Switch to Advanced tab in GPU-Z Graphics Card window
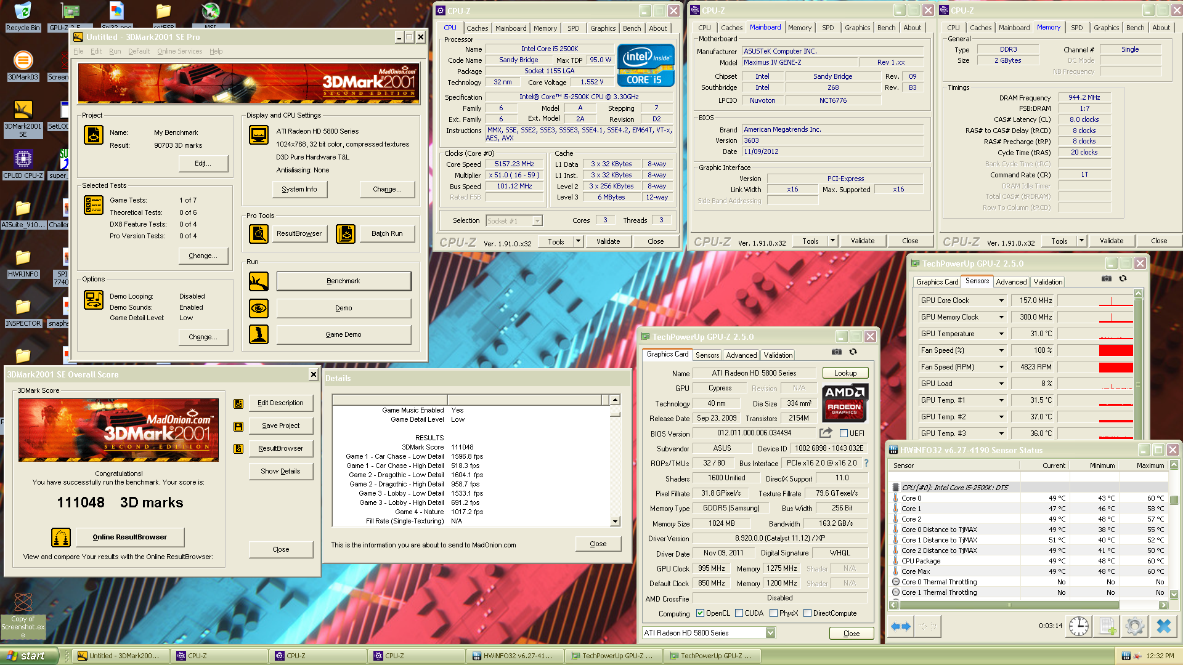Image resolution: width=1183 pixels, height=665 pixels. [741, 355]
